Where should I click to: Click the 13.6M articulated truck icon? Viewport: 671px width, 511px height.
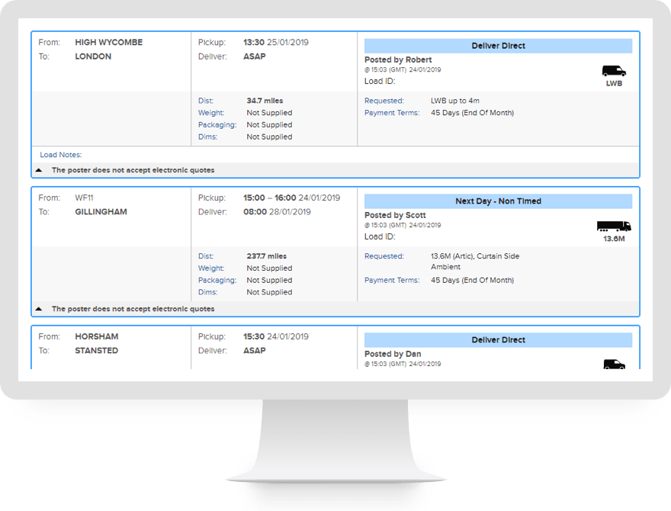[614, 227]
